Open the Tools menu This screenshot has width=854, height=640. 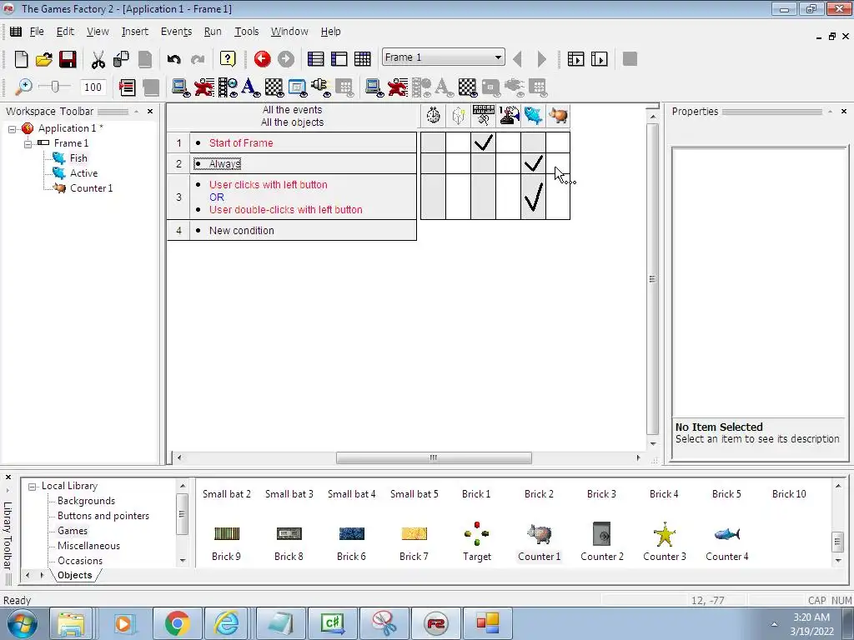pyautogui.click(x=246, y=32)
